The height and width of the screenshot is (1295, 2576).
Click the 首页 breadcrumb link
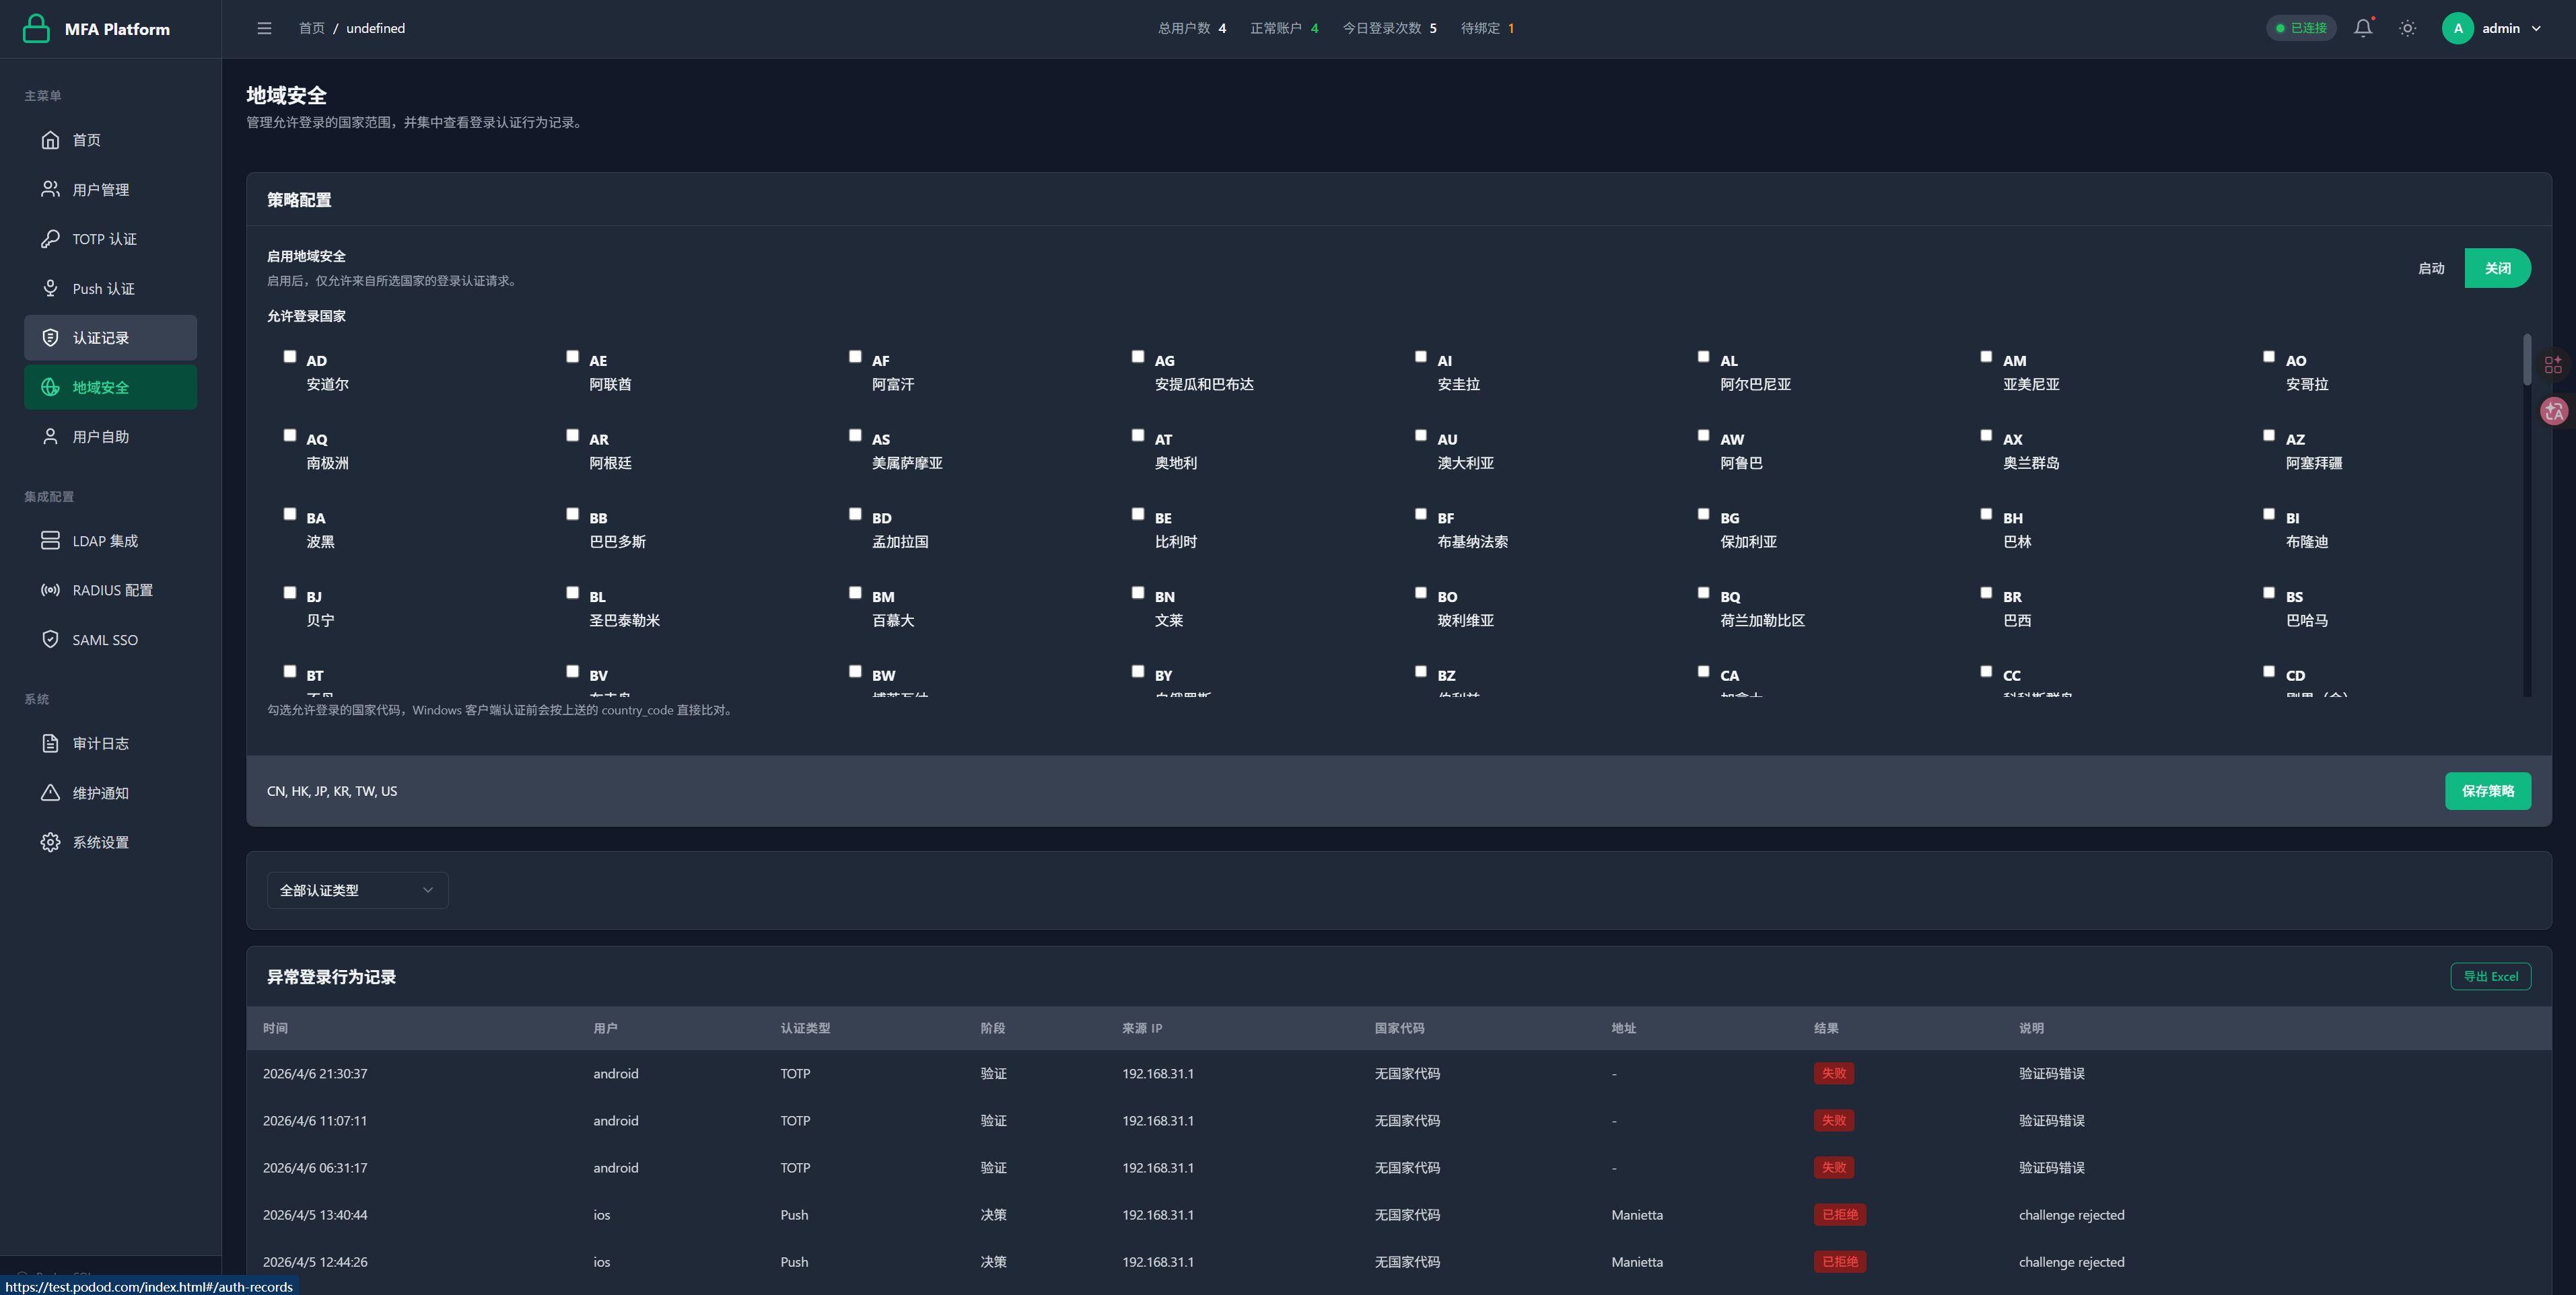coord(311,28)
